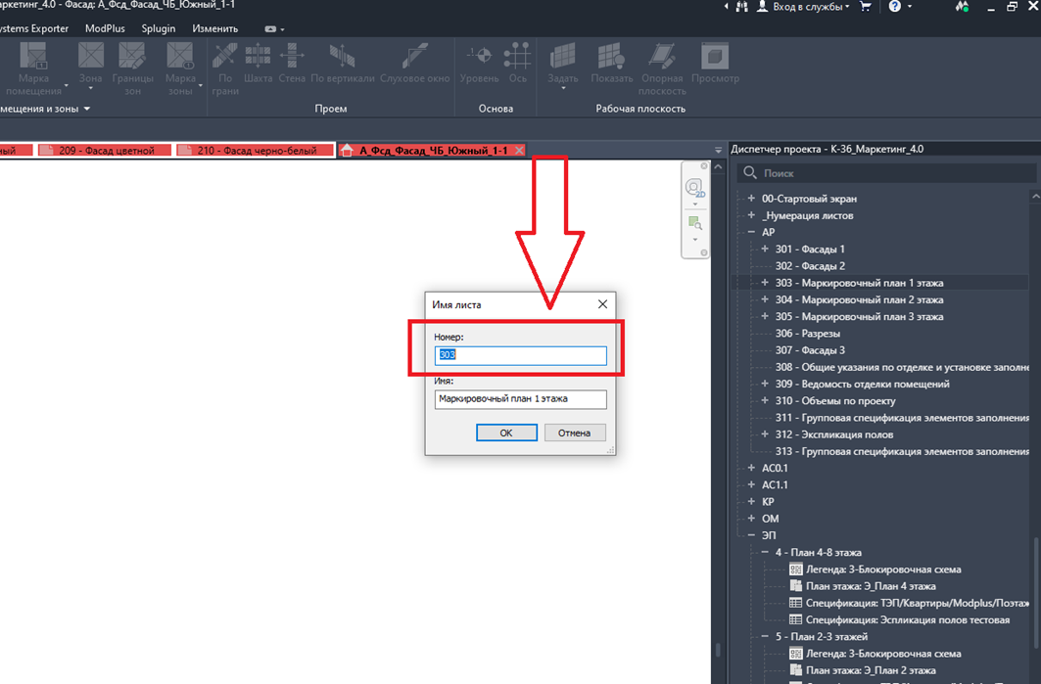This screenshot has height=684, width=1041.
Task: Select sheet 307 - Фасады 3
Action: tap(810, 349)
